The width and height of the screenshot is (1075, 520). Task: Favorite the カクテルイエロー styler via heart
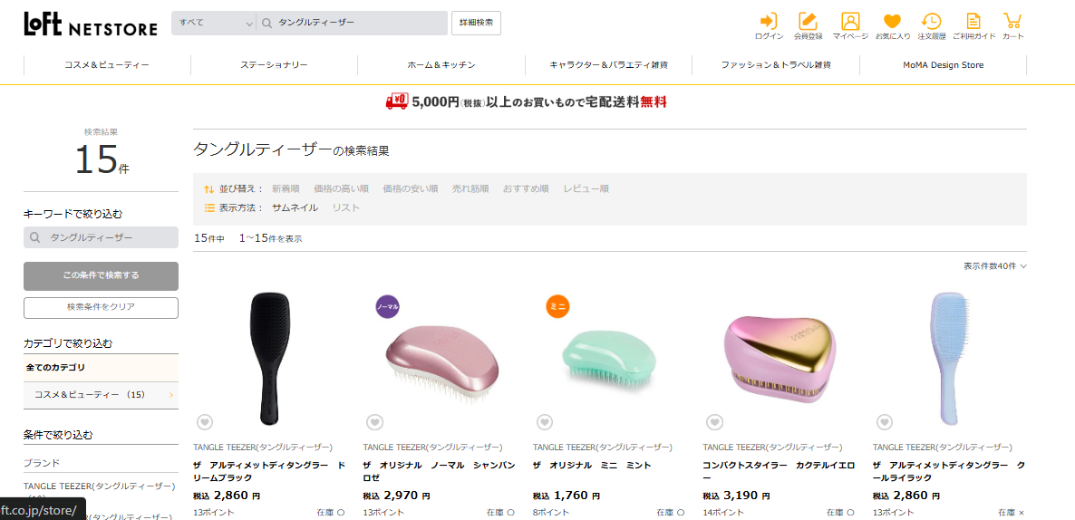tap(714, 422)
